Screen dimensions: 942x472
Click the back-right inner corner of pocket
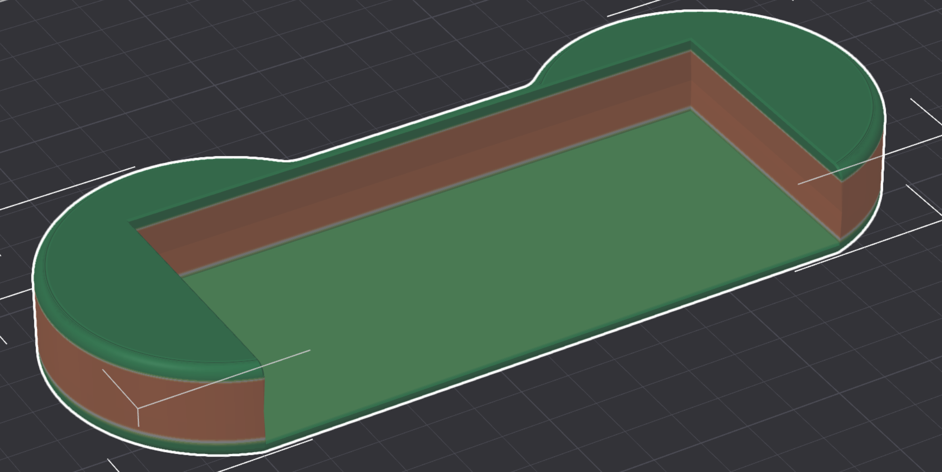691,108
